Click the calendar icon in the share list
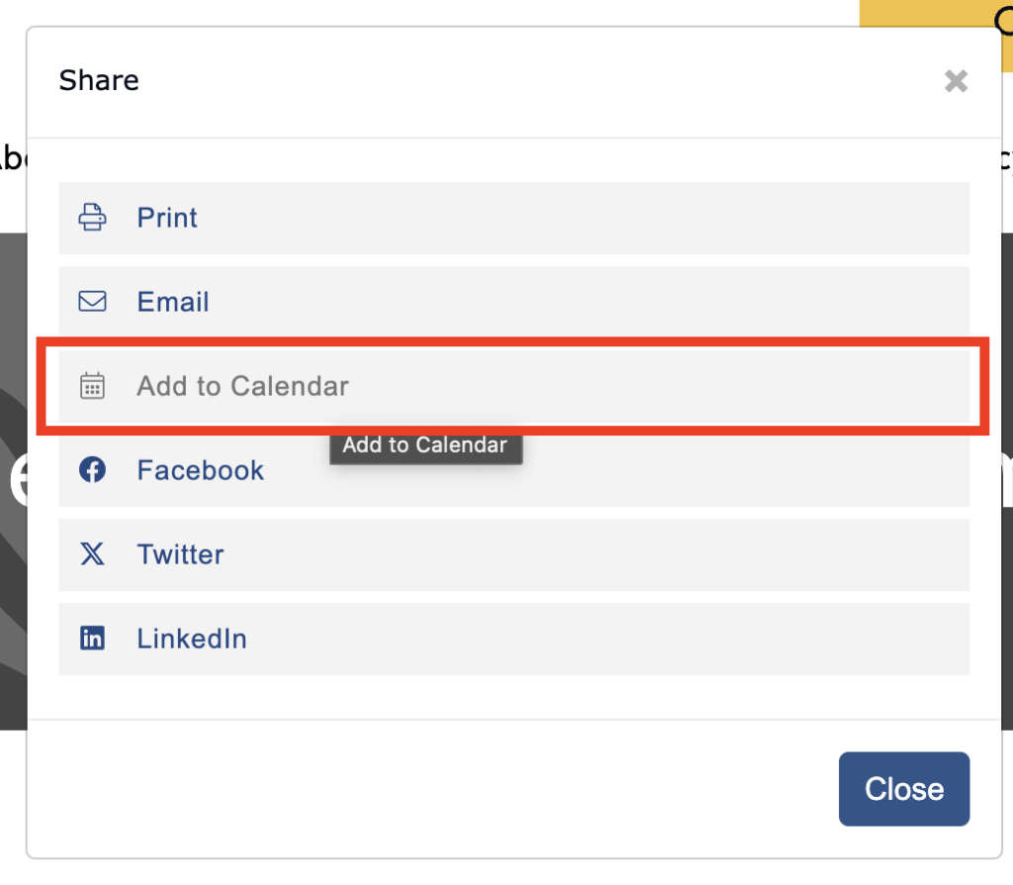The image size is (1013, 885). [x=92, y=385]
